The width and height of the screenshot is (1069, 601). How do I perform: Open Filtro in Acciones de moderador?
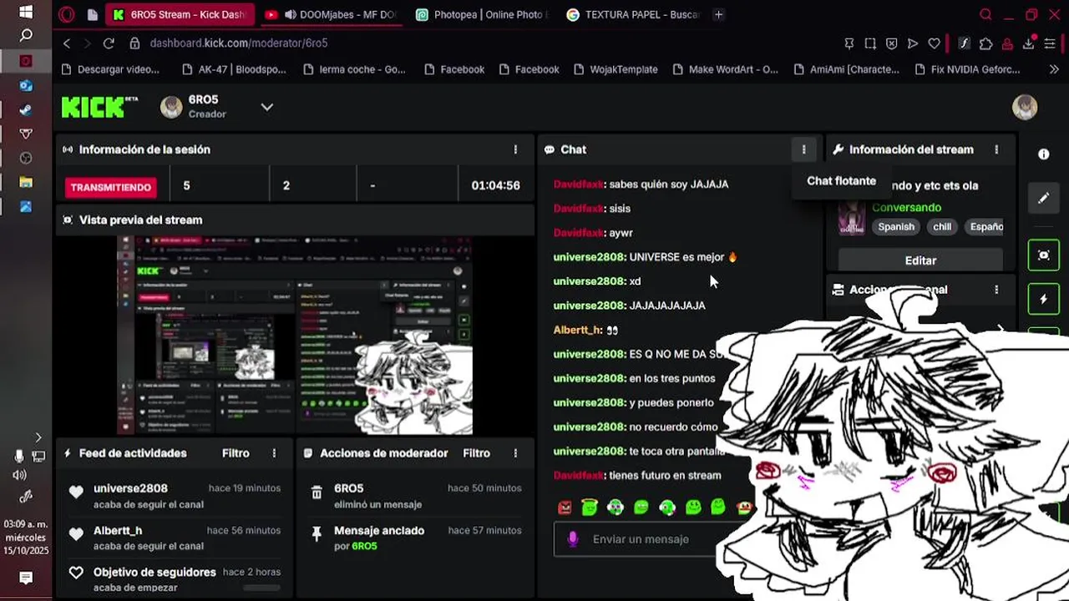click(x=476, y=453)
